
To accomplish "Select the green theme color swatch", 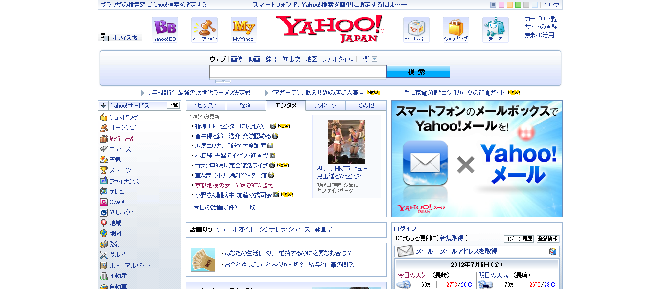I will click(518, 5).
